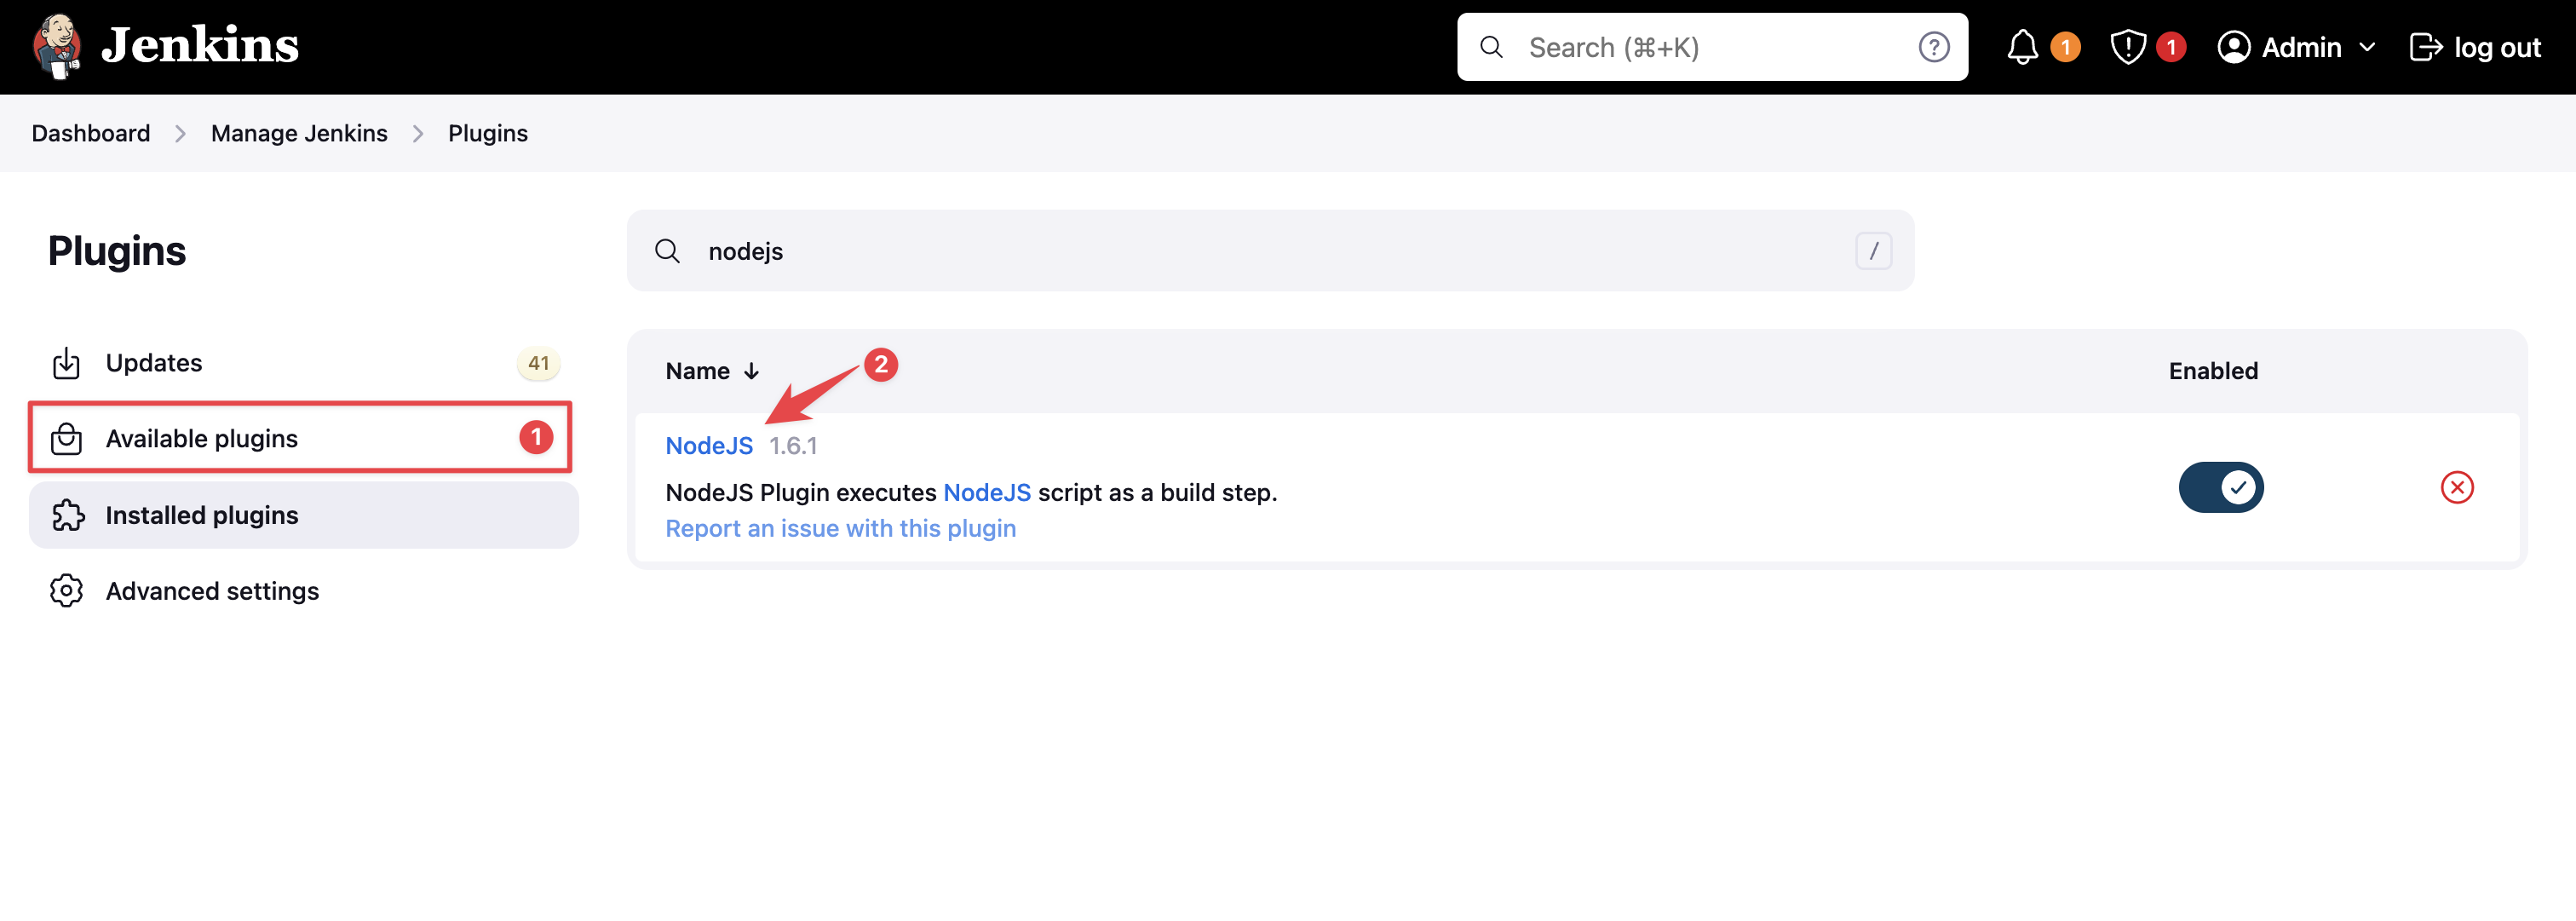Expand the Manage Jenkins breadcrumb chevron
Screen dimensions: 2576x921
tap(418, 134)
